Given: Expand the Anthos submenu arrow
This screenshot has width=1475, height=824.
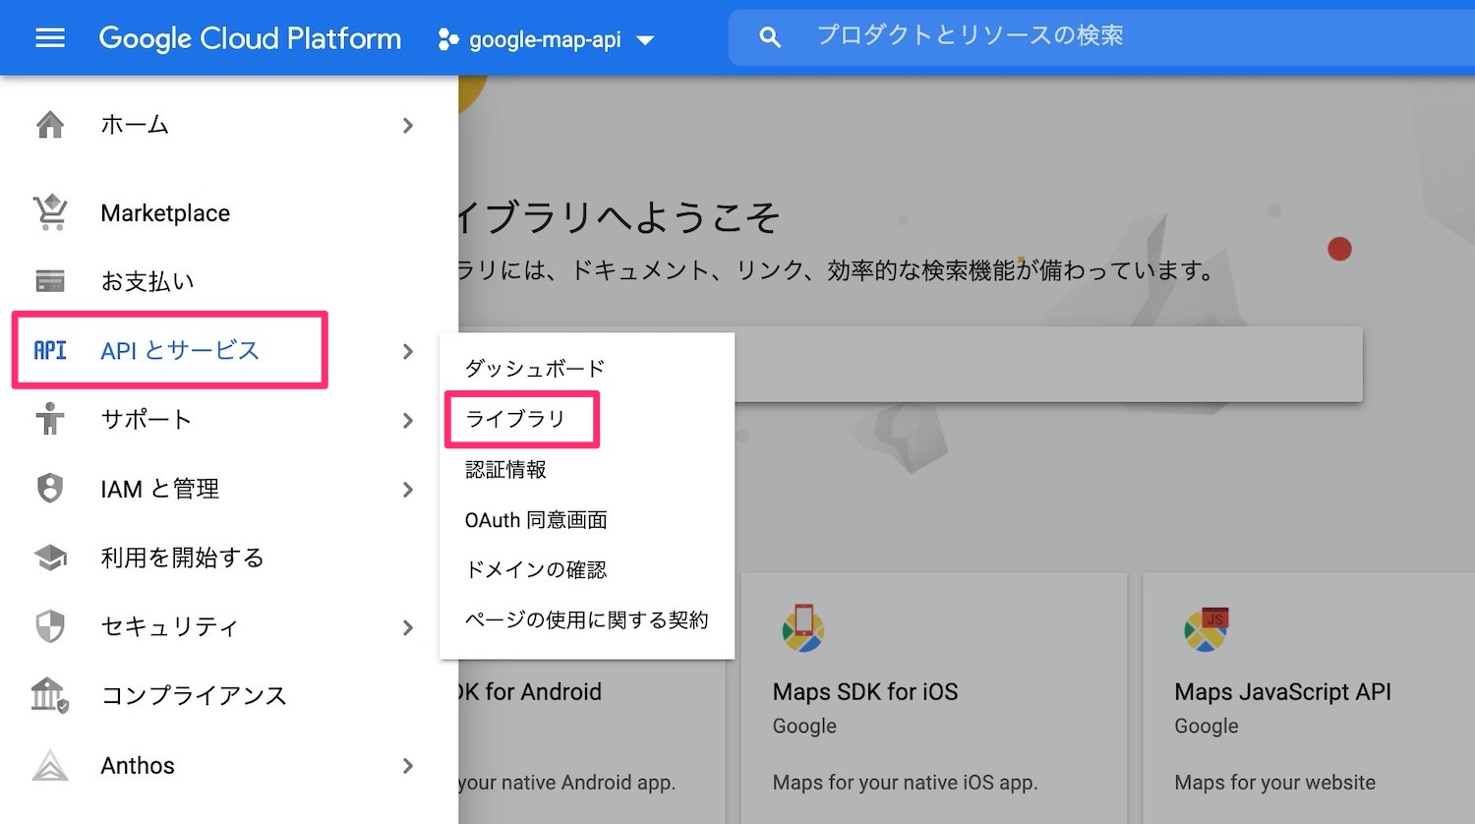Looking at the screenshot, I should (x=408, y=766).
